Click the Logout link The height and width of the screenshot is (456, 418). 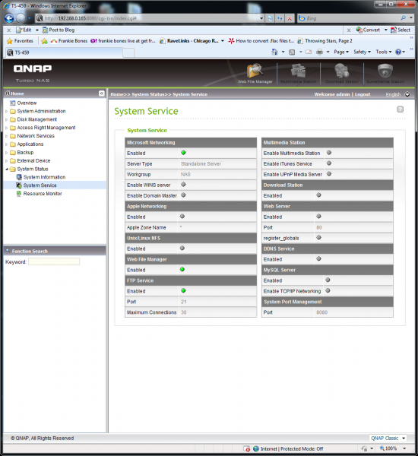pyautogui.click(x=363, y=94)
